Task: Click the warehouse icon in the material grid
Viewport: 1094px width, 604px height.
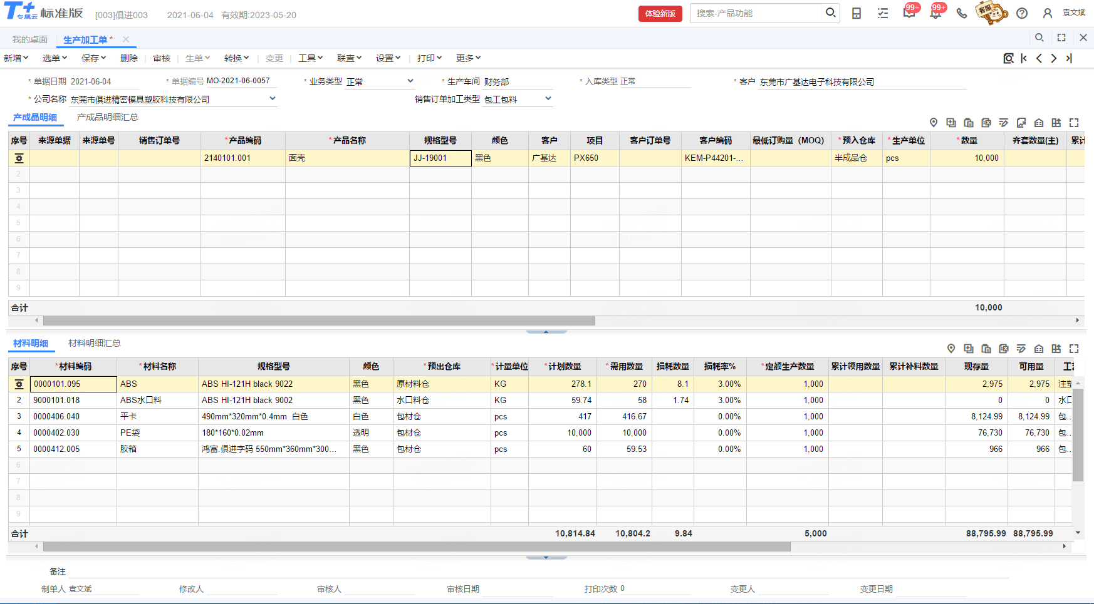Action: [x=1039, y=349]
